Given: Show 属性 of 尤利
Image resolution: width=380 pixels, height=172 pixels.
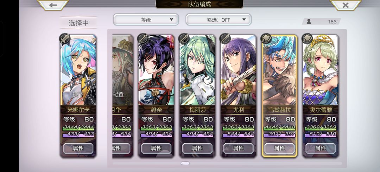Looking at the screenshot, I should (x=239, y=149).
